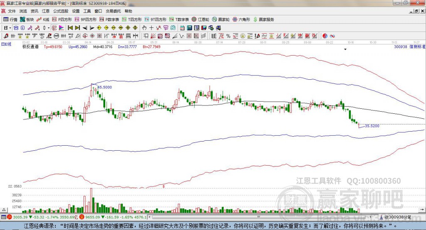
Task: Click the status bar grid icon
Action: pos(3,217)
